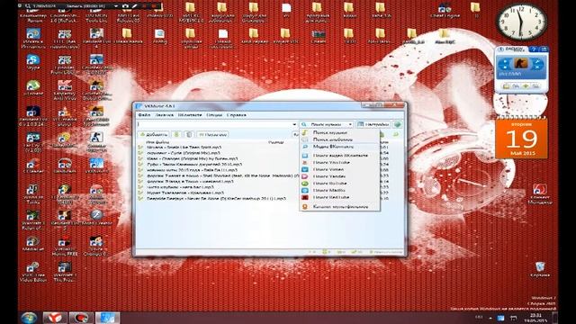576x324 pixels.
Task: Click the pencil draw icon in recorder bar
Action: coord(134,6)
